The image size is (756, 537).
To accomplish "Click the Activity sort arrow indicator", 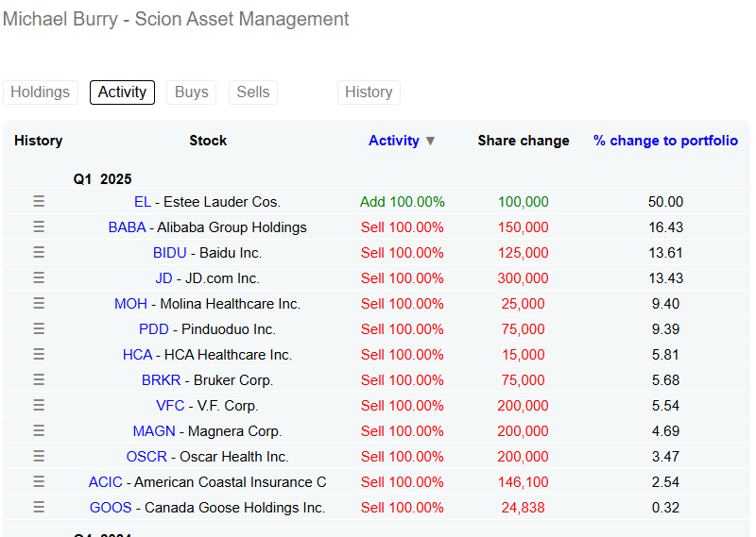I will 431,142.
